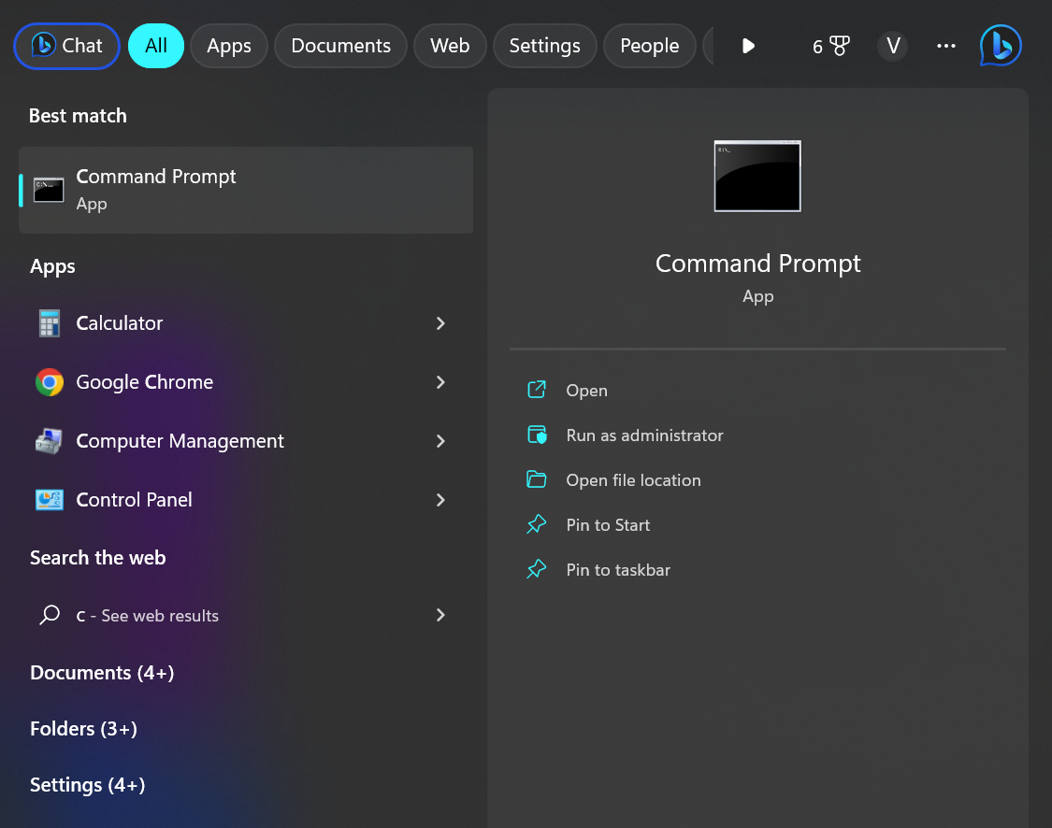
Task: Pin Command Prompt to taskbar
Action: (x=617, y=570)
